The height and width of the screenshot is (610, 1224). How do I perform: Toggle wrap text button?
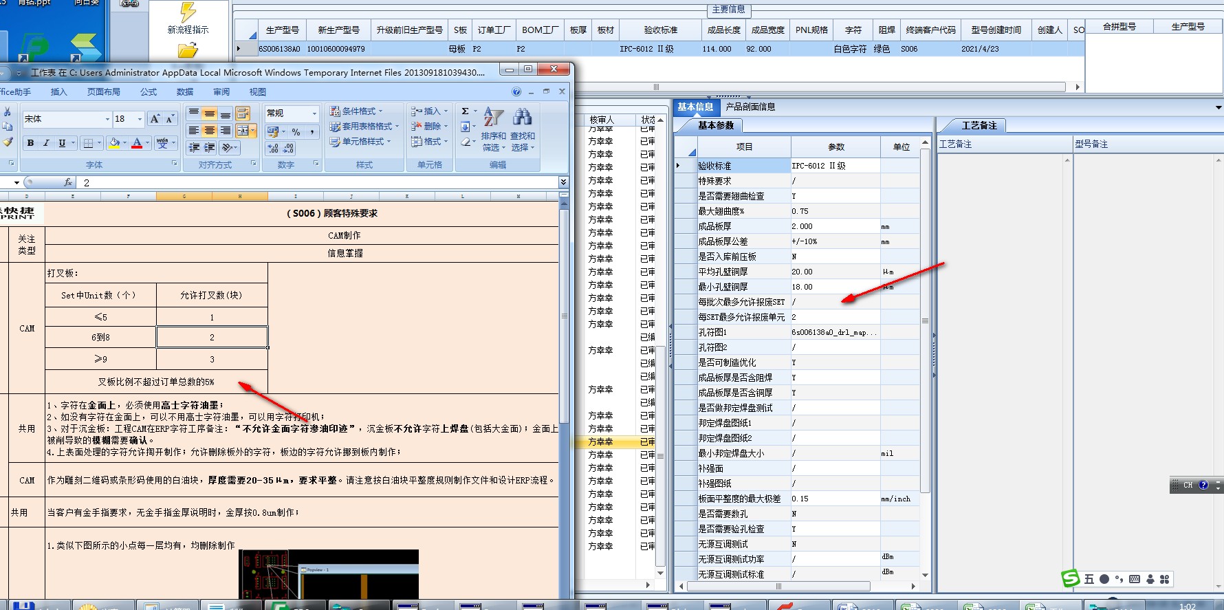243,113
